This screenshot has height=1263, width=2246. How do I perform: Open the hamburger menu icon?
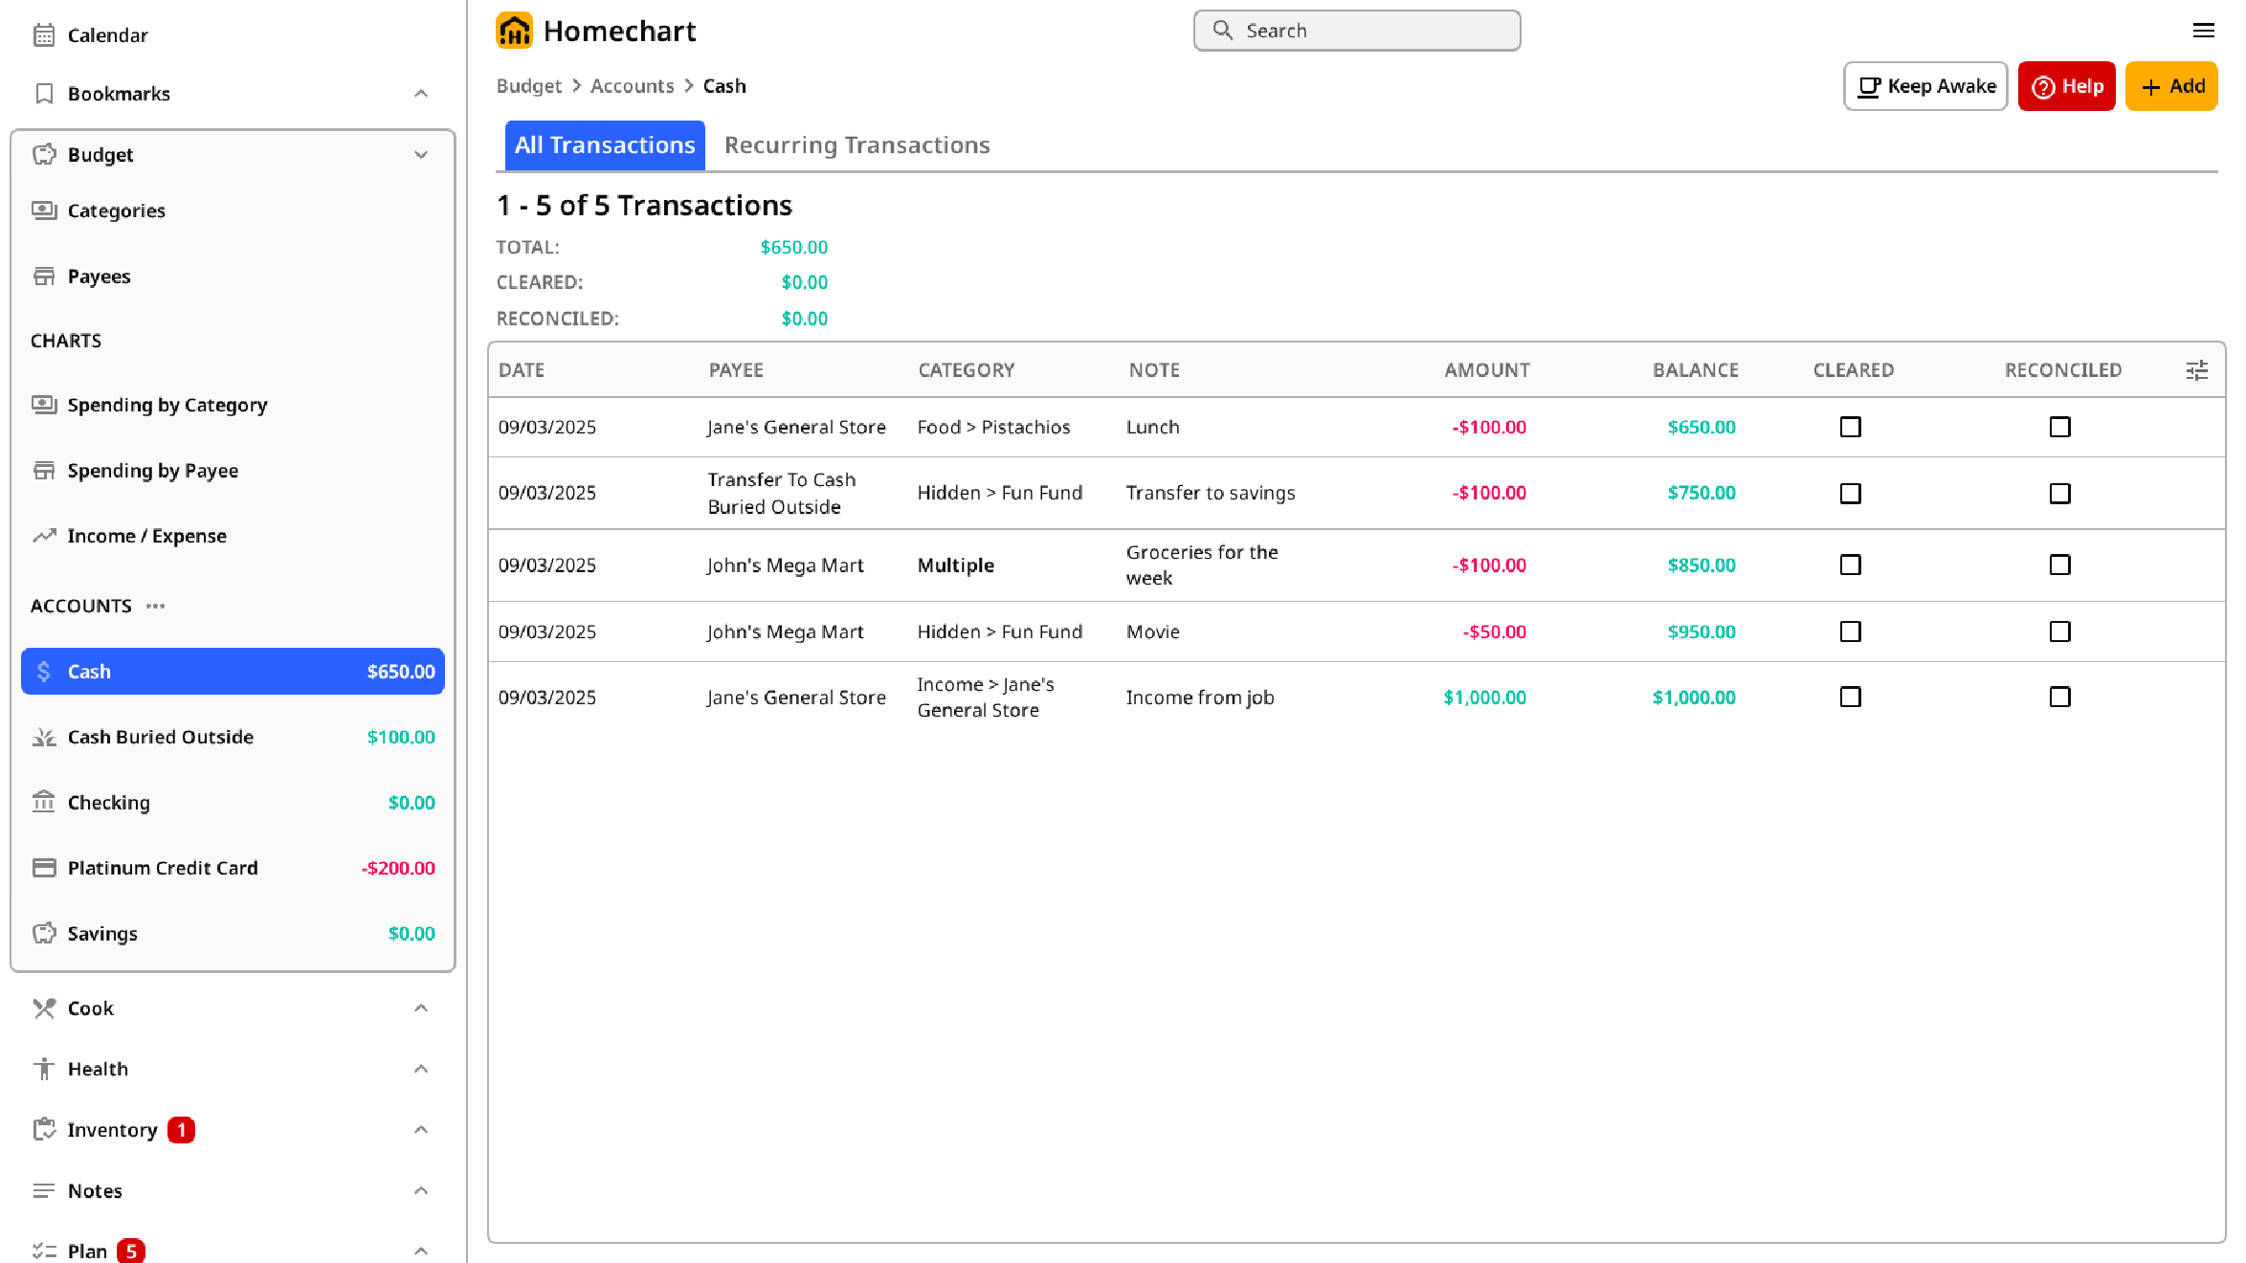point(2203,31)
